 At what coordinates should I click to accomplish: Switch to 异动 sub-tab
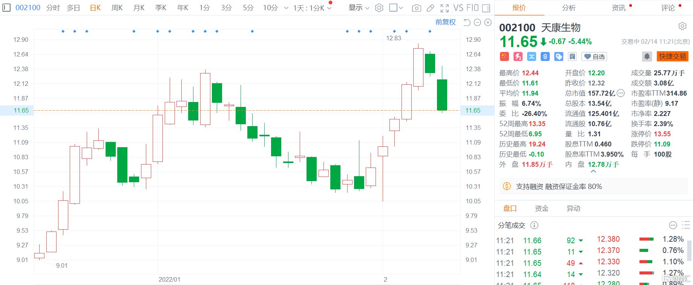[573, 208]
